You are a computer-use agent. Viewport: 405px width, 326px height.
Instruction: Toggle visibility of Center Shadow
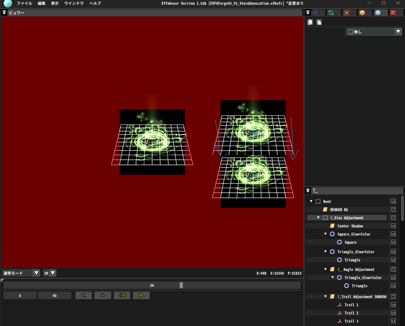393,226
